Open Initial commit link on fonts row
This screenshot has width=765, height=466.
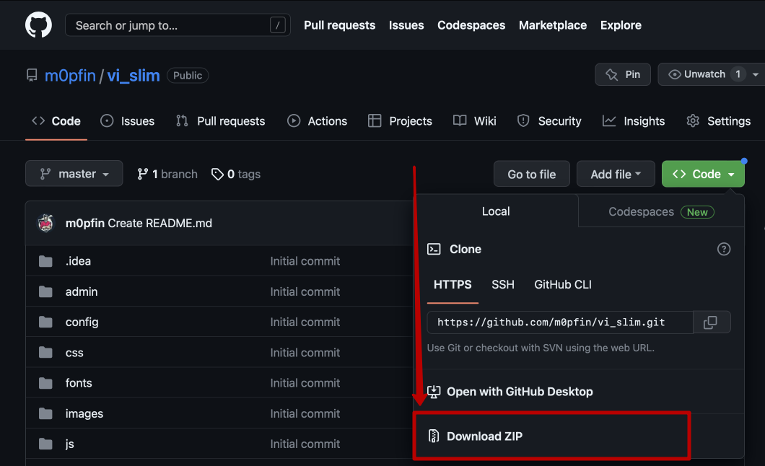(x=305, y=383)
